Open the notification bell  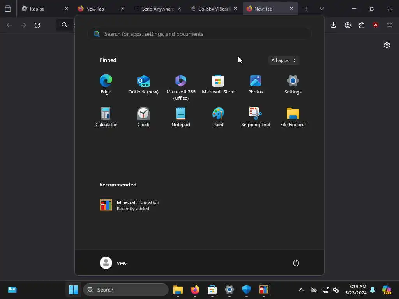coord(373,290)
